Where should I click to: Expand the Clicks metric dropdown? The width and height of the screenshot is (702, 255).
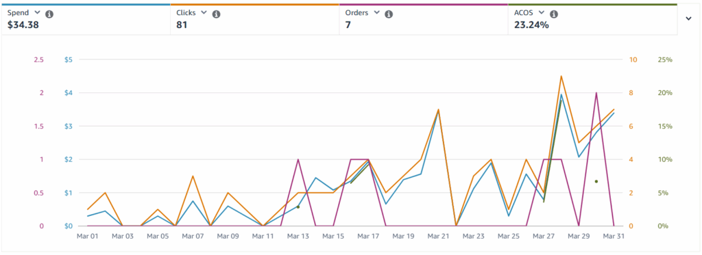pyautogui.click(x=204, y=13)
